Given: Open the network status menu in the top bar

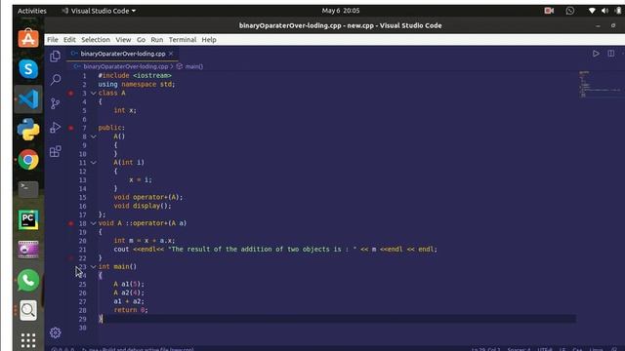Looking at the screenshot, I should [592, 11].
